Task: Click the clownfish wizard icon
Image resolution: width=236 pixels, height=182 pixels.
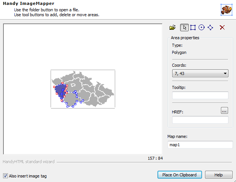Action: [x=227, y=10]
